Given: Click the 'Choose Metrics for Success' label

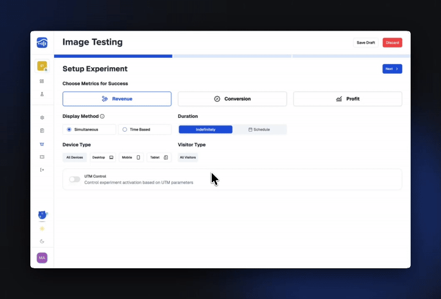Looking at the screenshot, I should point(95,84).
